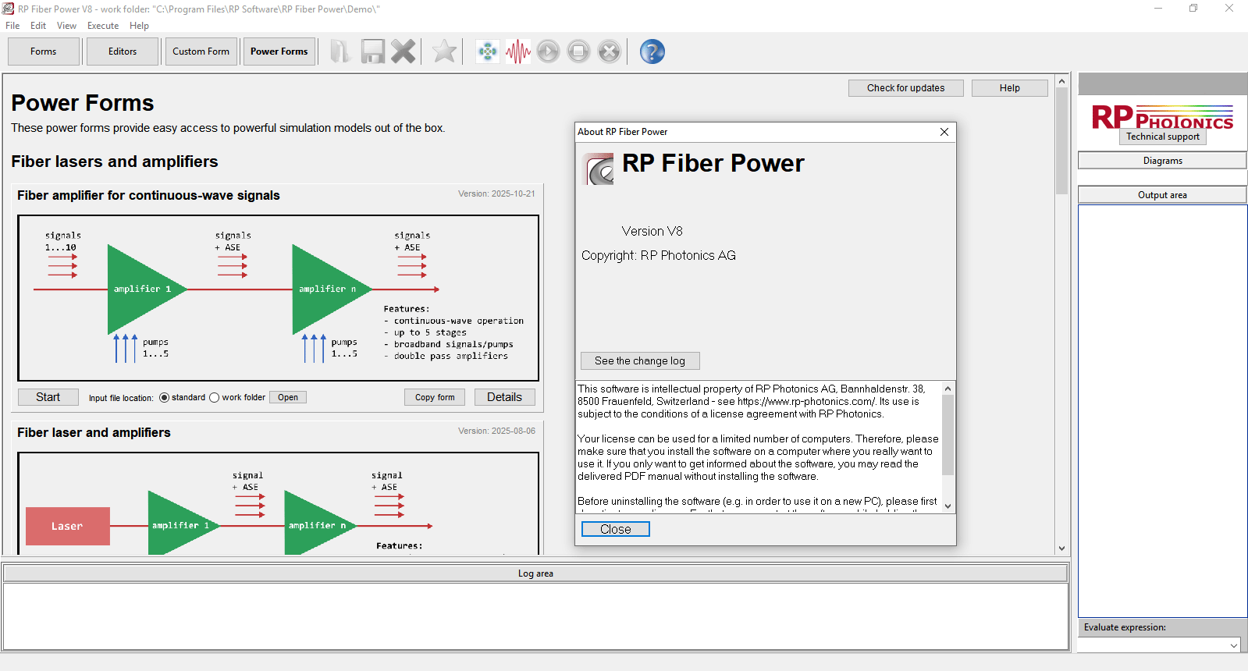
Task: Click the Diagrams panel header
Action: (x=1162, y=161)
